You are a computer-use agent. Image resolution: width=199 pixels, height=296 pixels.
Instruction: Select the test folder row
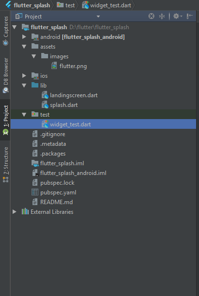click(103, 114)
